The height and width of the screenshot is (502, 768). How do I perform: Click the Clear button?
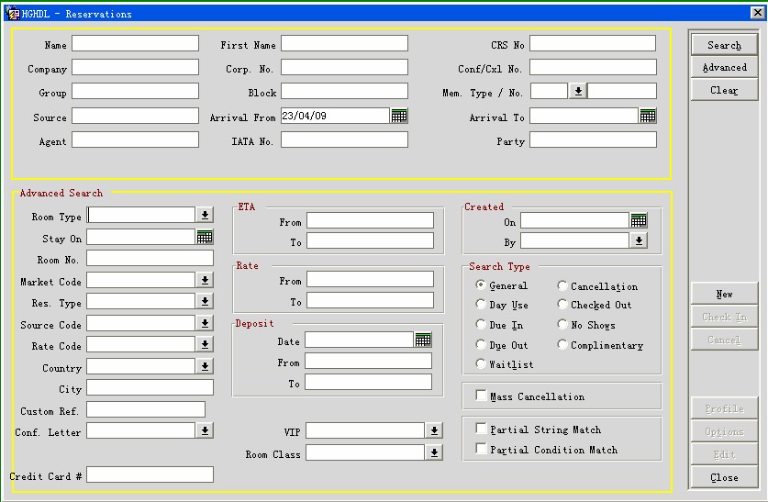click(x=724, y=90)
